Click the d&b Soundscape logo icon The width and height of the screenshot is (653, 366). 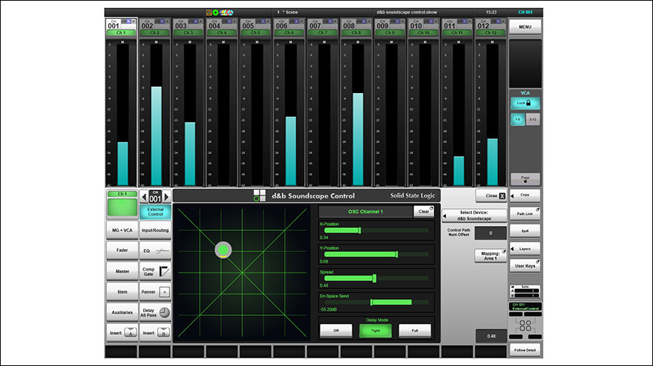point(260,195)
